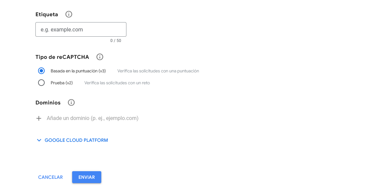The width and height of the screenshot is (370, 195).
Task: Click the Dominios section heading
Action: pyautogui.click(x=48, y=102)
